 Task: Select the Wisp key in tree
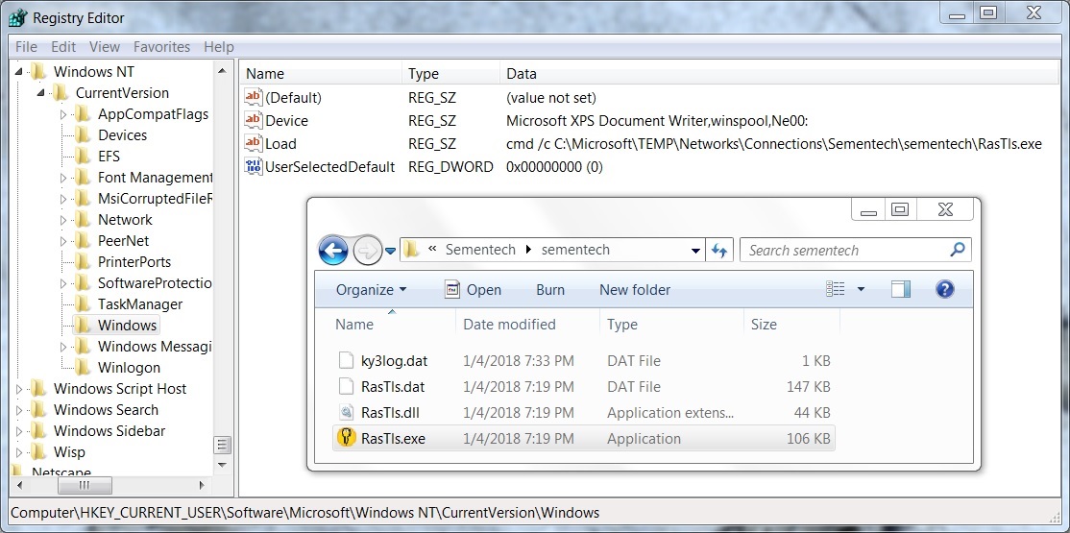[69, 452]
